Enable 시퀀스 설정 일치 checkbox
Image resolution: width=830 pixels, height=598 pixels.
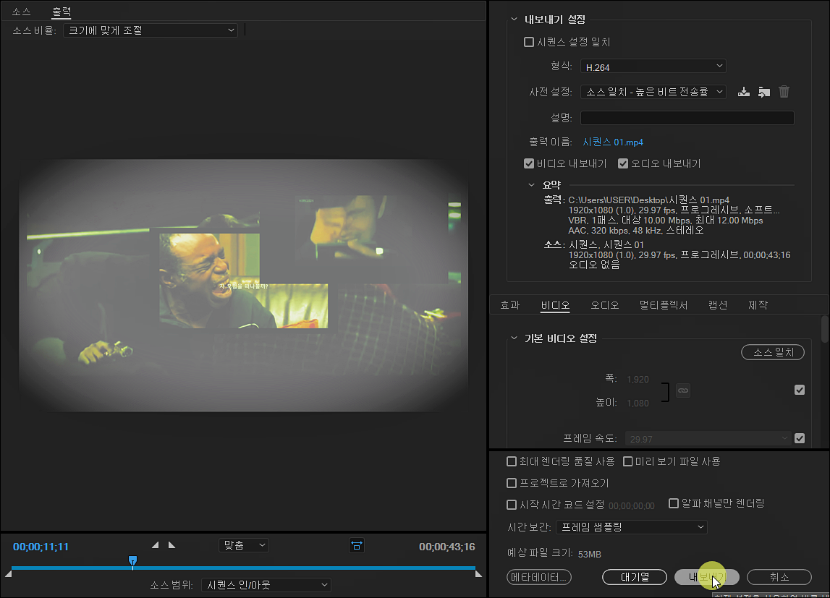(x=529, y=42)
